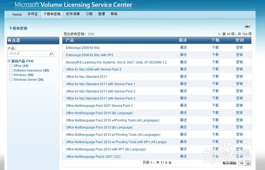Open Office Multilanguage Pack 2010 w/Proofing Tools link
This screenshot has height=170, width=265.
click(113, 120)
